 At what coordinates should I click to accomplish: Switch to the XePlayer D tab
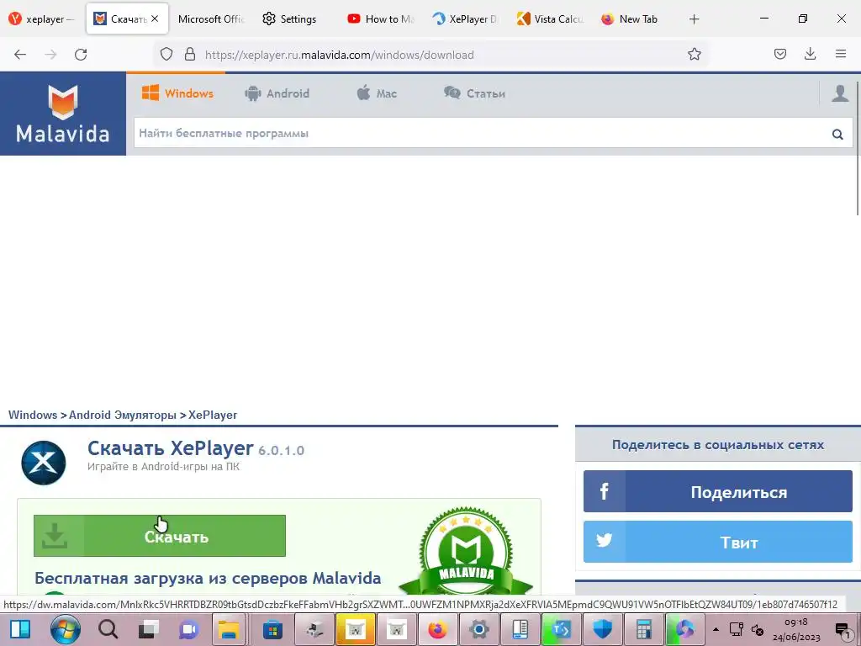pos(467,19)
